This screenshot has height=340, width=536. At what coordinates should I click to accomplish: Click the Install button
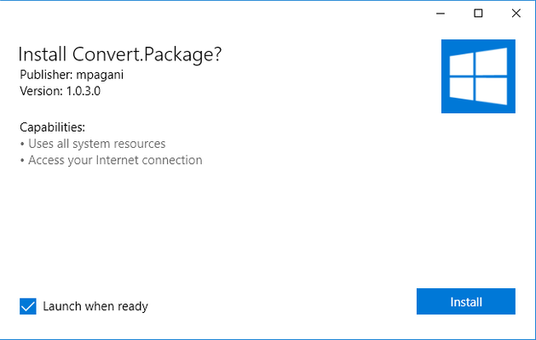coord(465,302)
